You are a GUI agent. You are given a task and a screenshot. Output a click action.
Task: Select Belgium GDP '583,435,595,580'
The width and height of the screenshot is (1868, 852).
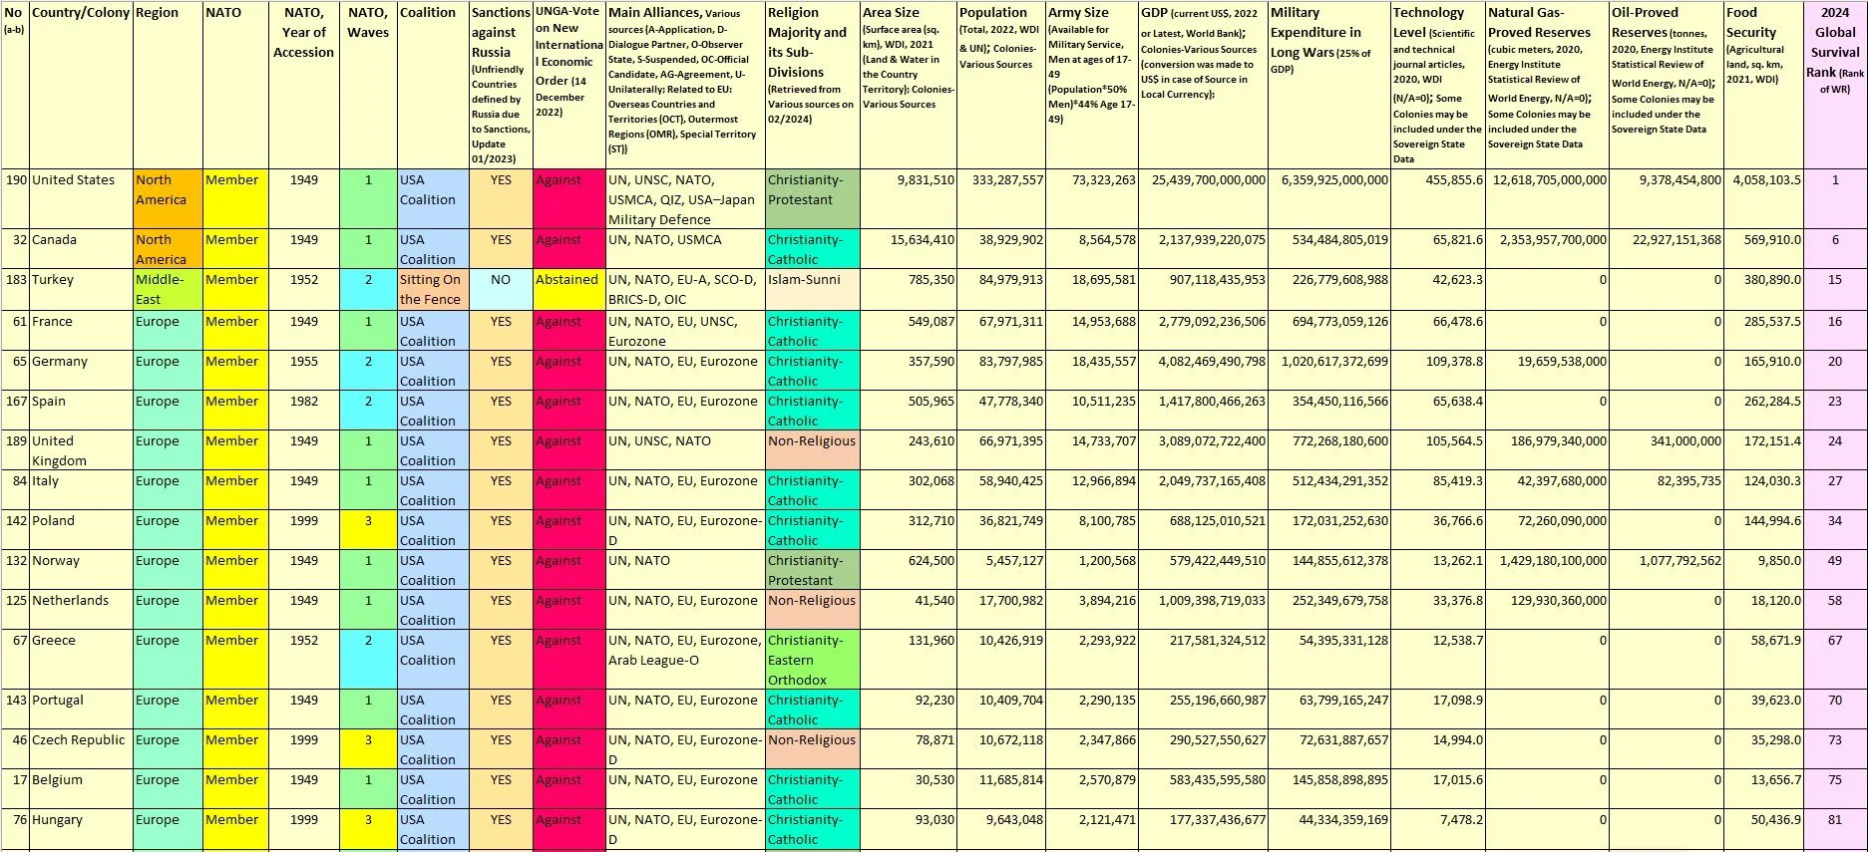click(x=1203, y=789)
